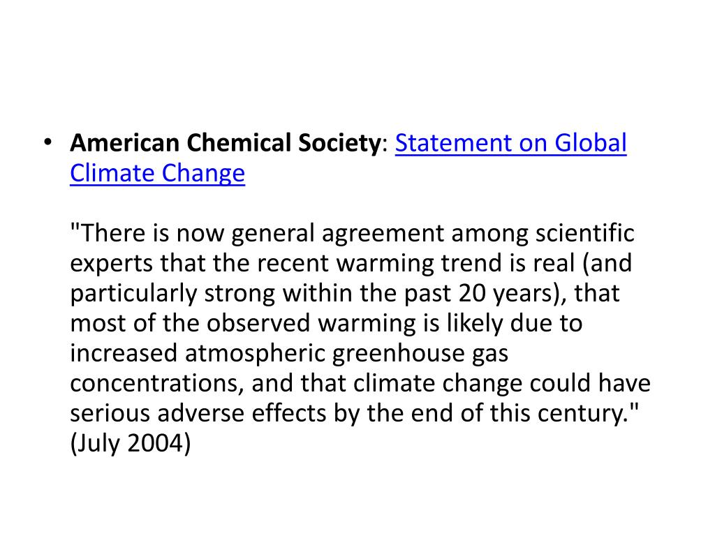
Task: Place cursor on the word 'scientific'
Action: click(x=585, y=232)
